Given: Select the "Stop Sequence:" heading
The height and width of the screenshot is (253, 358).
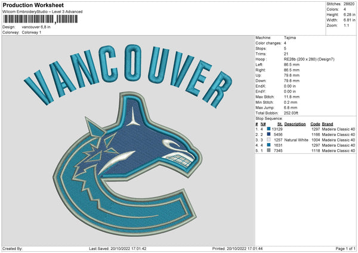Looking at the screenshot, I should point(269,119).
